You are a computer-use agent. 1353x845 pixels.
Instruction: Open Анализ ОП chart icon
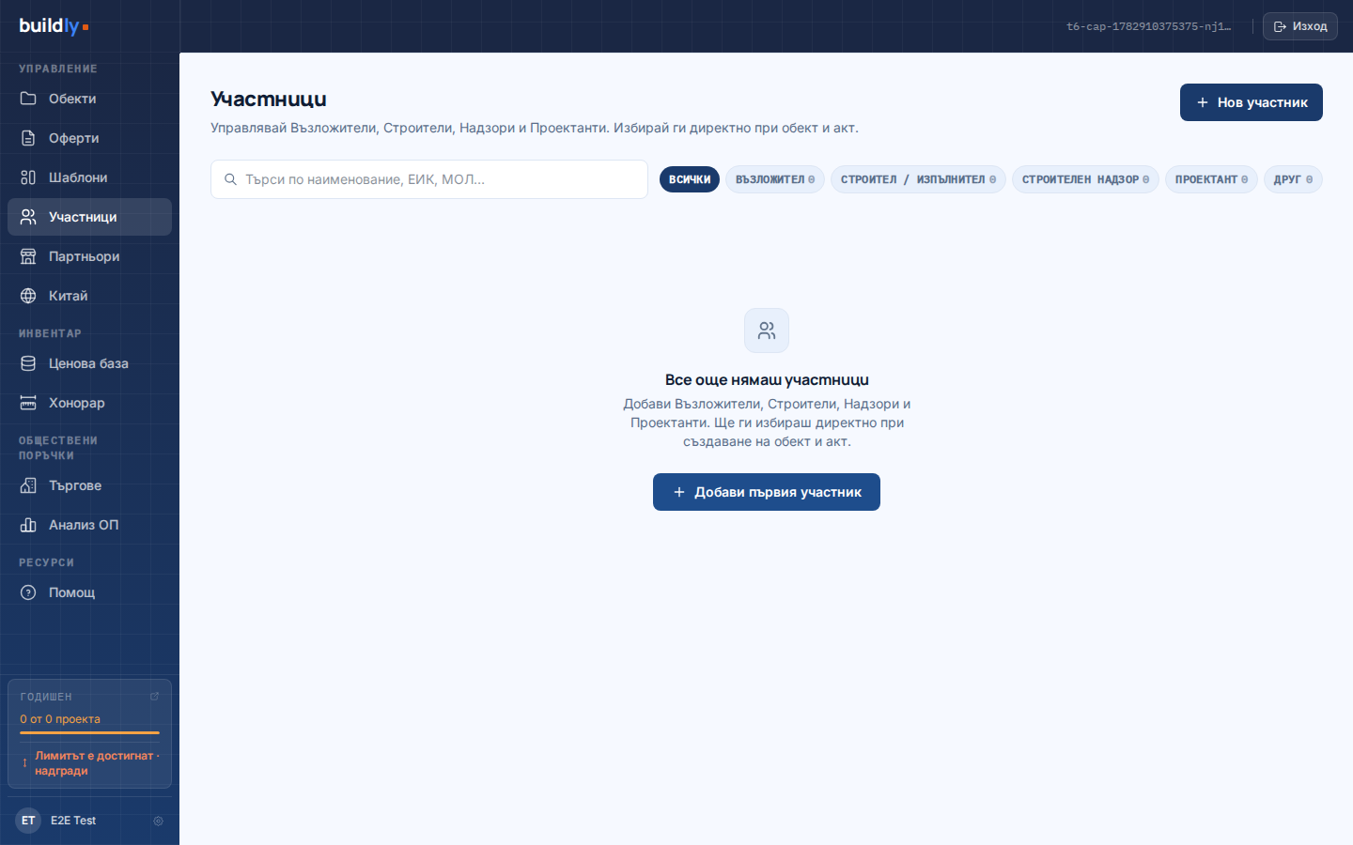[x=28, y=525]
